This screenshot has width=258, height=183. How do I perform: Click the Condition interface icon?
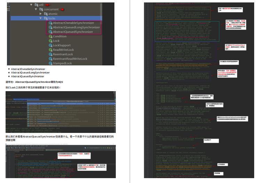(x=50, y=36)
